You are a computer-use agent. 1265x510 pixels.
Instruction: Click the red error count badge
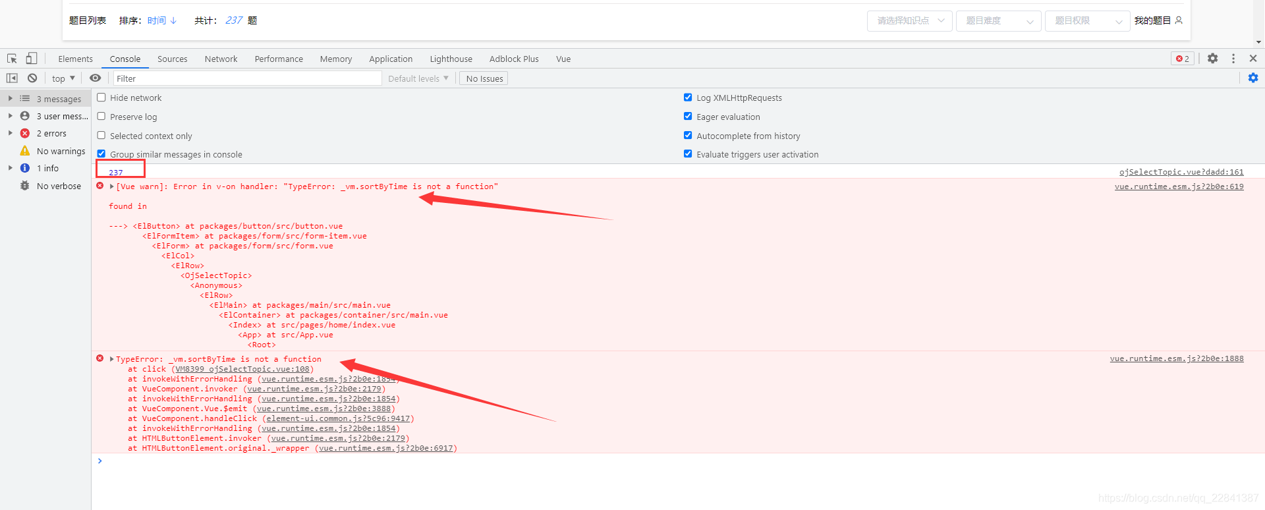(1183, 59)
